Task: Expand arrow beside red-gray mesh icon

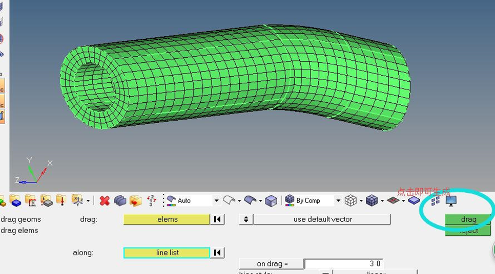Action: point(403,201)
